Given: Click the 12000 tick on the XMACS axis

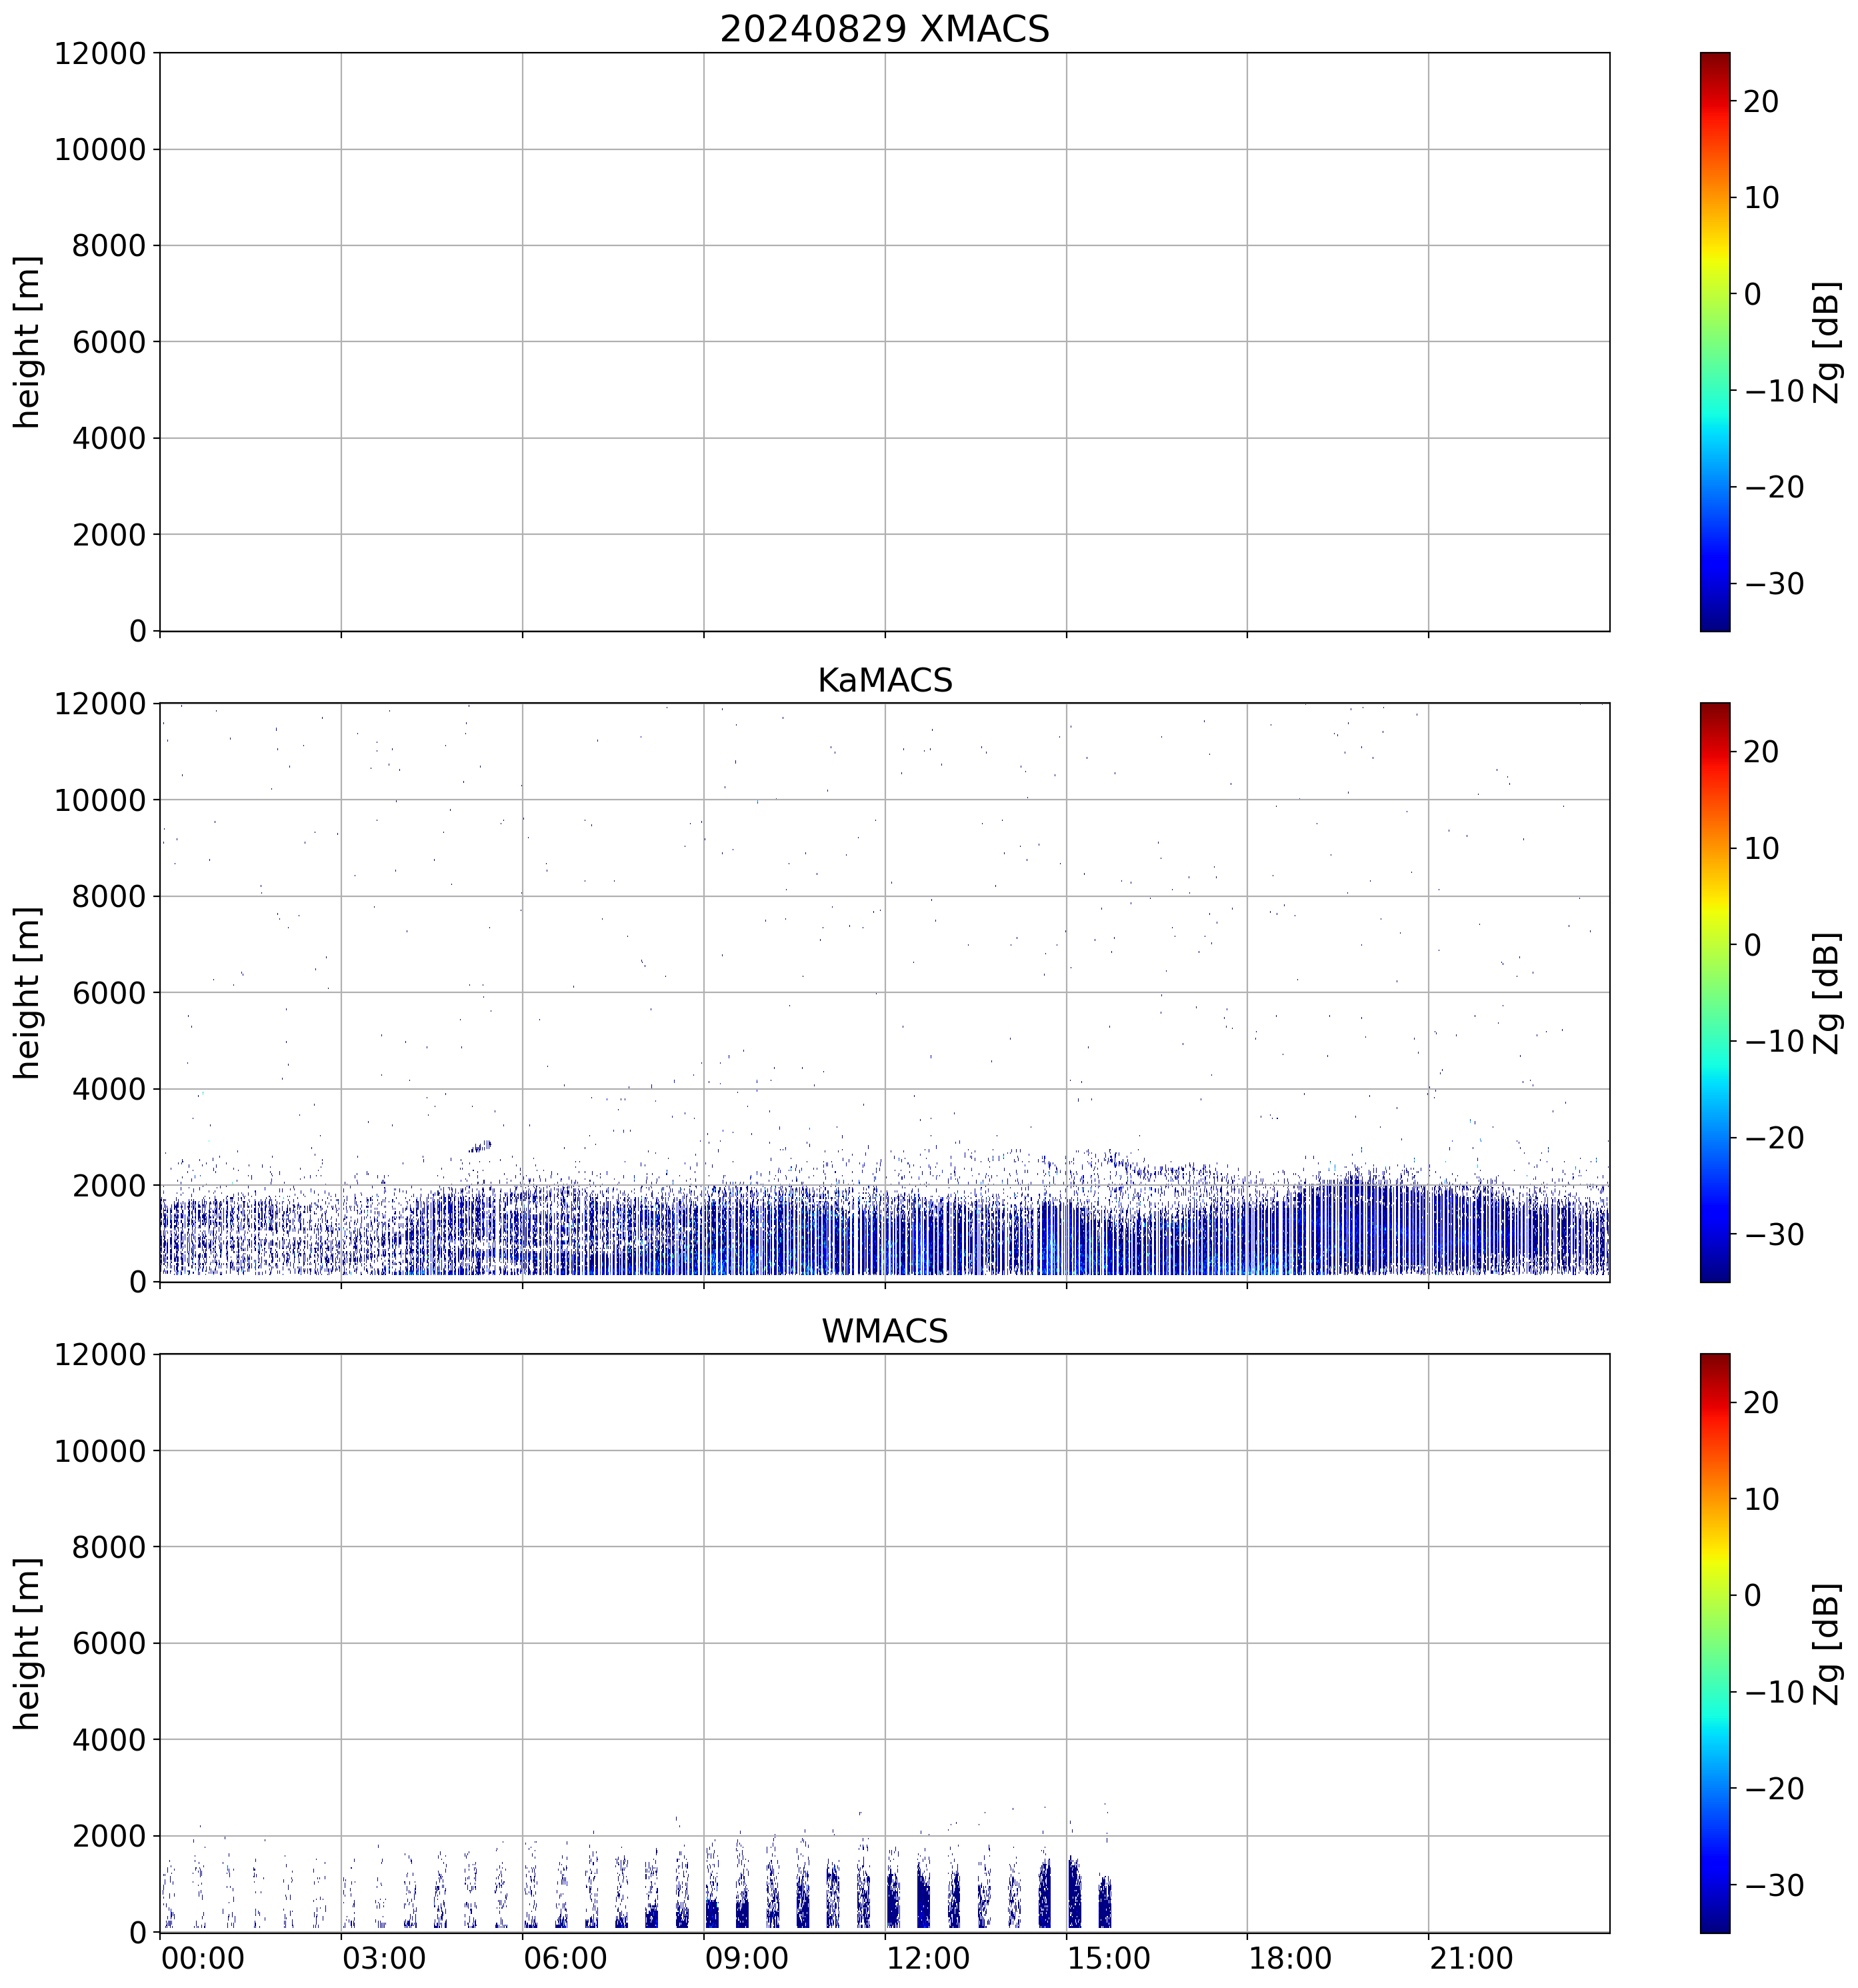Looking at the screenshot, I should [100, 53].
